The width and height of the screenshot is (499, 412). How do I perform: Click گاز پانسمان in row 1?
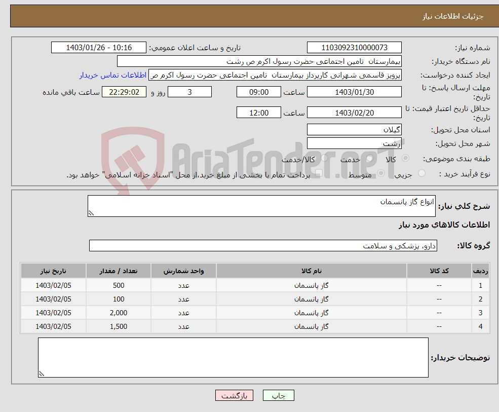[311, 285]
